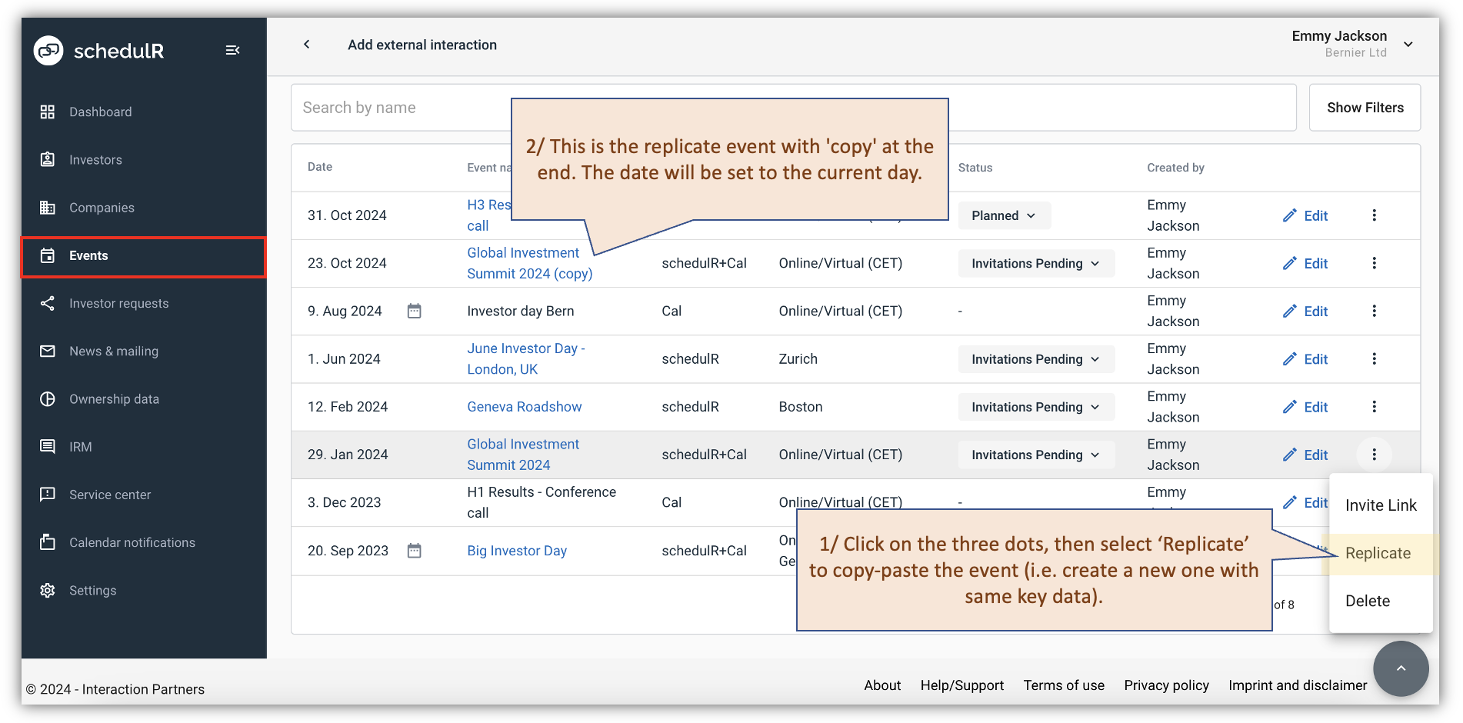Open the Companies section
The image size is (1463, 723).
[48, 208]
